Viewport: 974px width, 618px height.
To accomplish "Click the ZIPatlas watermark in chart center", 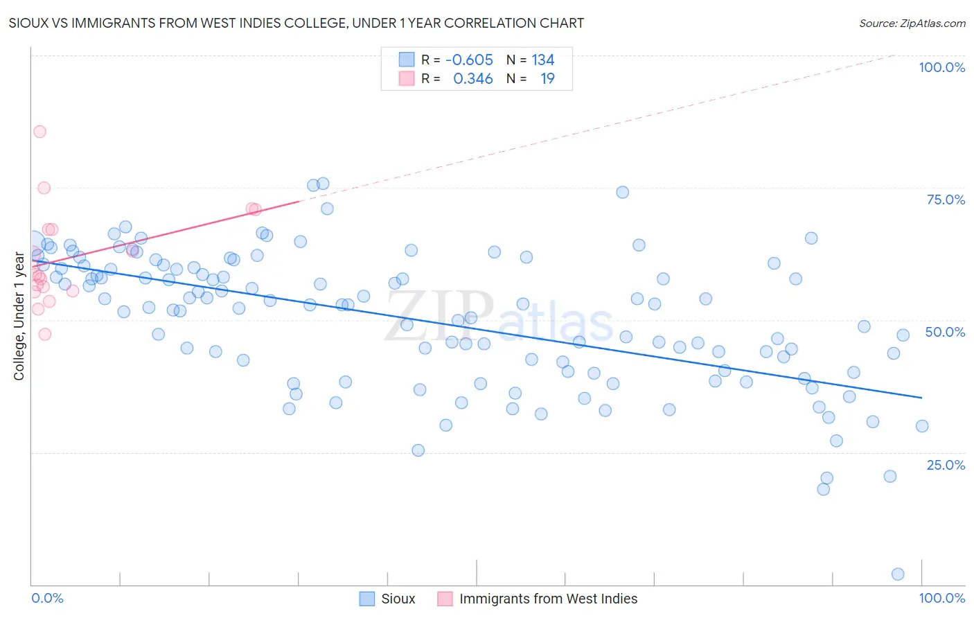I will 499,317.
